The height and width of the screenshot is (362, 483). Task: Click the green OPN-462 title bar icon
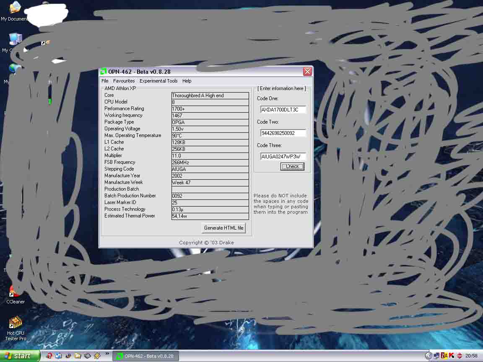pyautogui.click(x=103, y=72)
